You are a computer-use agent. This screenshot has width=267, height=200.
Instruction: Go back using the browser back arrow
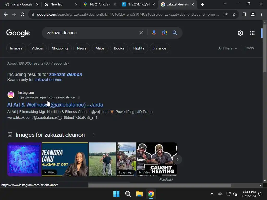(6, 15)
